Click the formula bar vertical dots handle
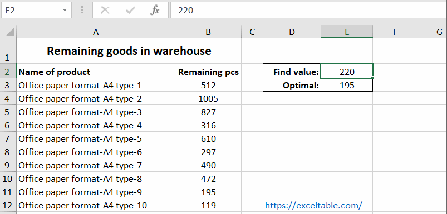The width and height of the screenshot is (447, 214). point(82,10)
